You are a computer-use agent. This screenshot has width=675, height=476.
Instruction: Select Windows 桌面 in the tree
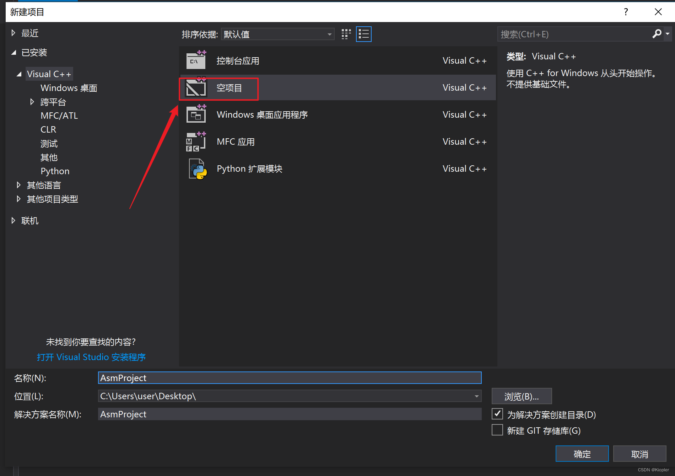(x=69, y=88)
